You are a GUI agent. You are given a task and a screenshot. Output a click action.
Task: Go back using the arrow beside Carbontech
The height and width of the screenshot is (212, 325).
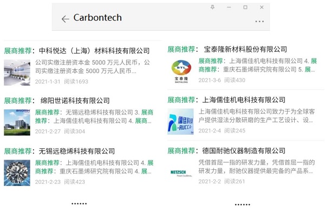pos(66,19)
